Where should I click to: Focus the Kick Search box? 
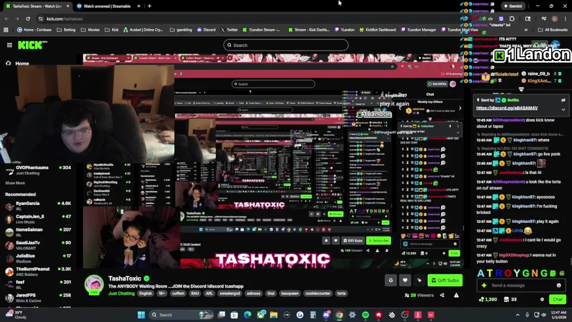pyautogui.click(x=286, y=45)
